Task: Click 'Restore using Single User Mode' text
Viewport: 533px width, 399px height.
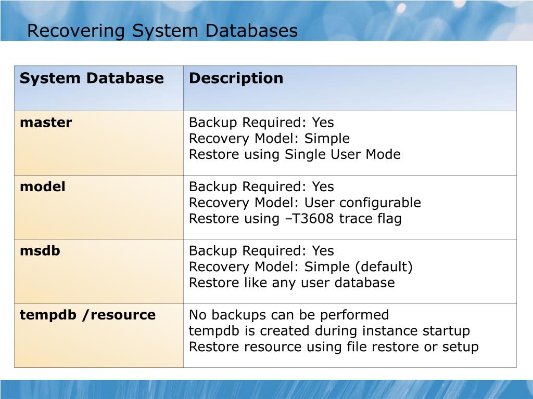Action: coord(295,154)
